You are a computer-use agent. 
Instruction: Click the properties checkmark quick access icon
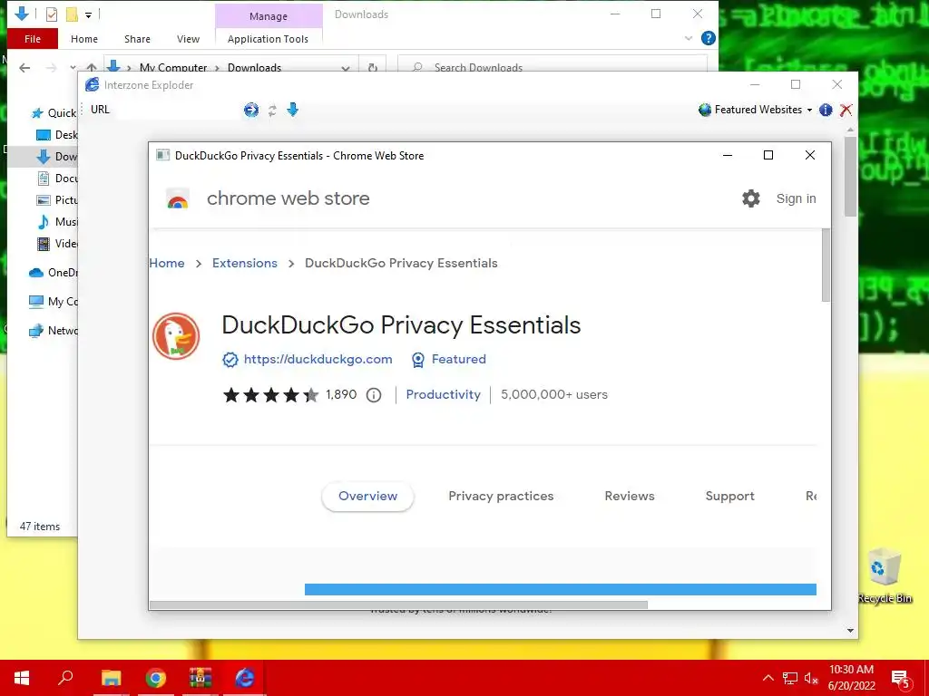(x=52, y=14)
